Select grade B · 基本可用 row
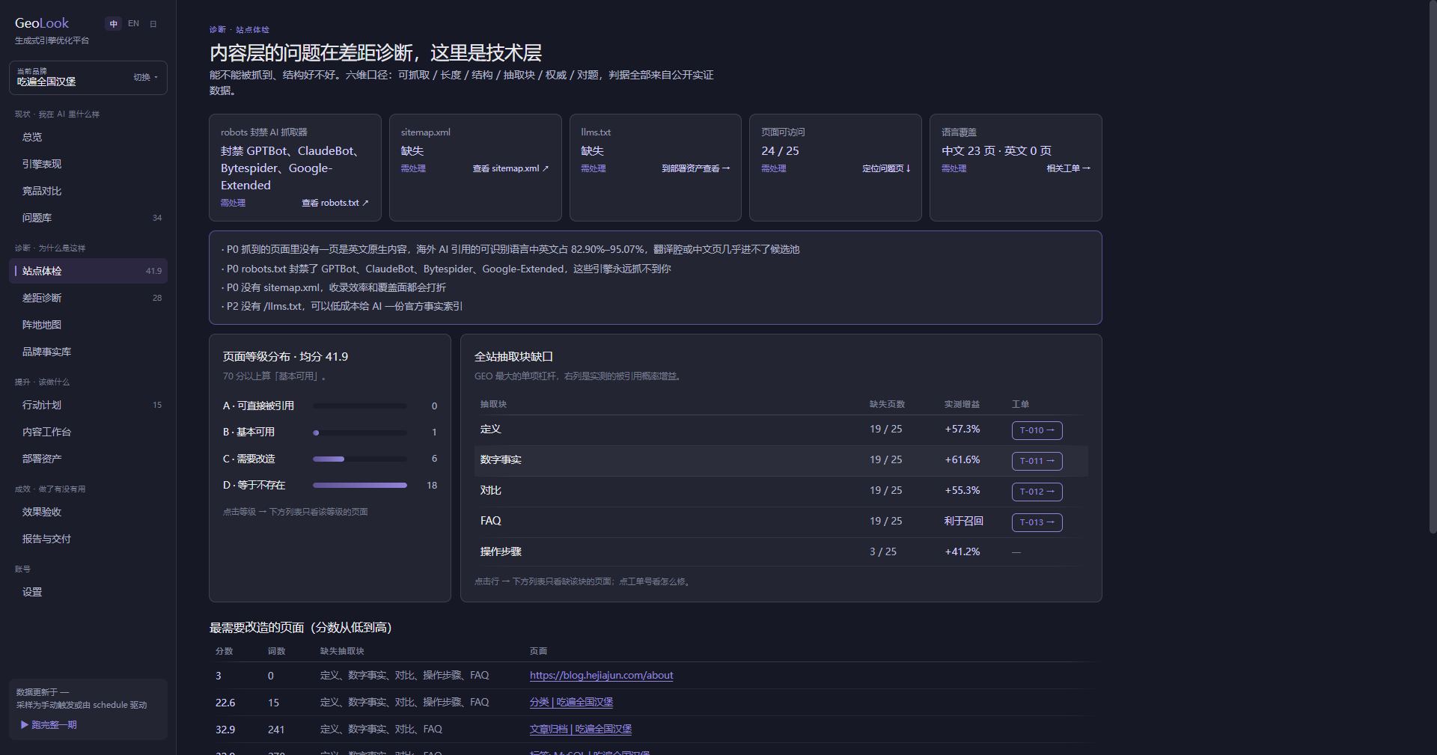Image resolution: width=1437 pixels, height=755 pixels. click(330, 432)
